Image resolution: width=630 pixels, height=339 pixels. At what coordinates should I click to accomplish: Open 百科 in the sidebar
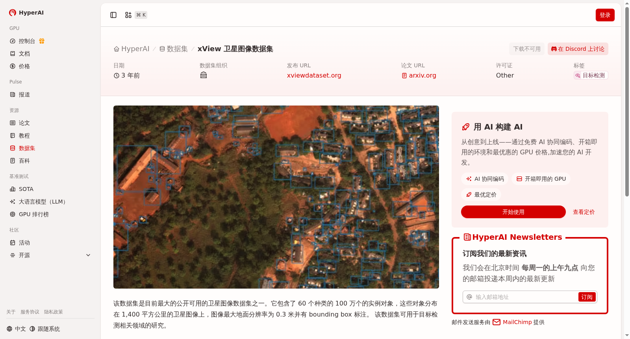coord(24,161)
